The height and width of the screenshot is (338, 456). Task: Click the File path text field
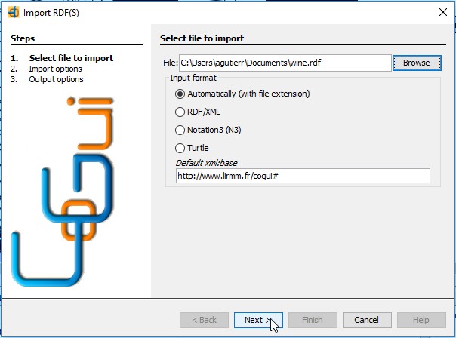285,63
